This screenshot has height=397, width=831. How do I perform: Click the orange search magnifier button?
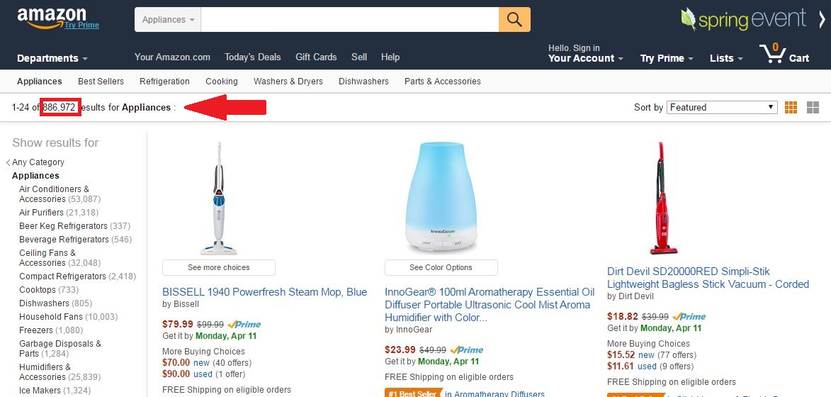514,20
